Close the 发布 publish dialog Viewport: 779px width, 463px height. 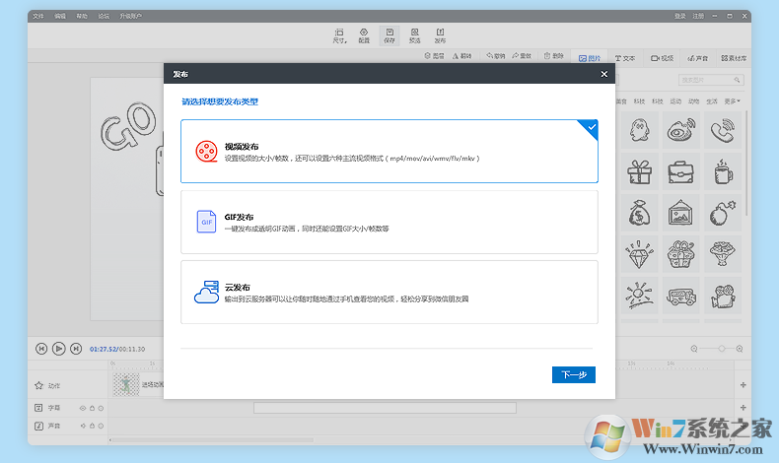pos(603,74)
